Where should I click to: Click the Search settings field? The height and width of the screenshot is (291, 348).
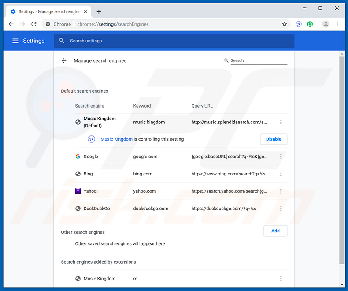coord(176,41)
